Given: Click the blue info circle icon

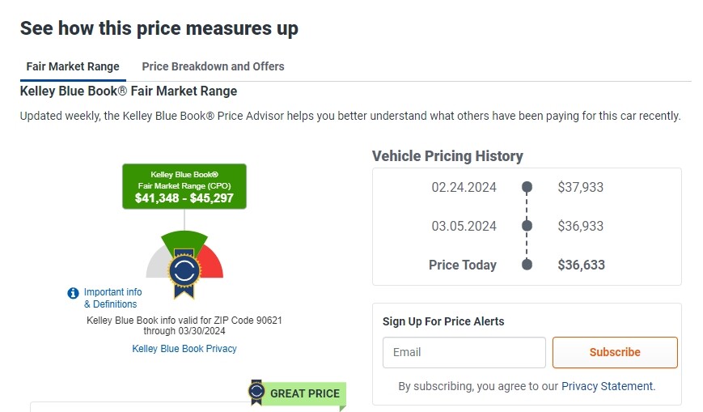Looking at the screenshot, I should point(73,293).
